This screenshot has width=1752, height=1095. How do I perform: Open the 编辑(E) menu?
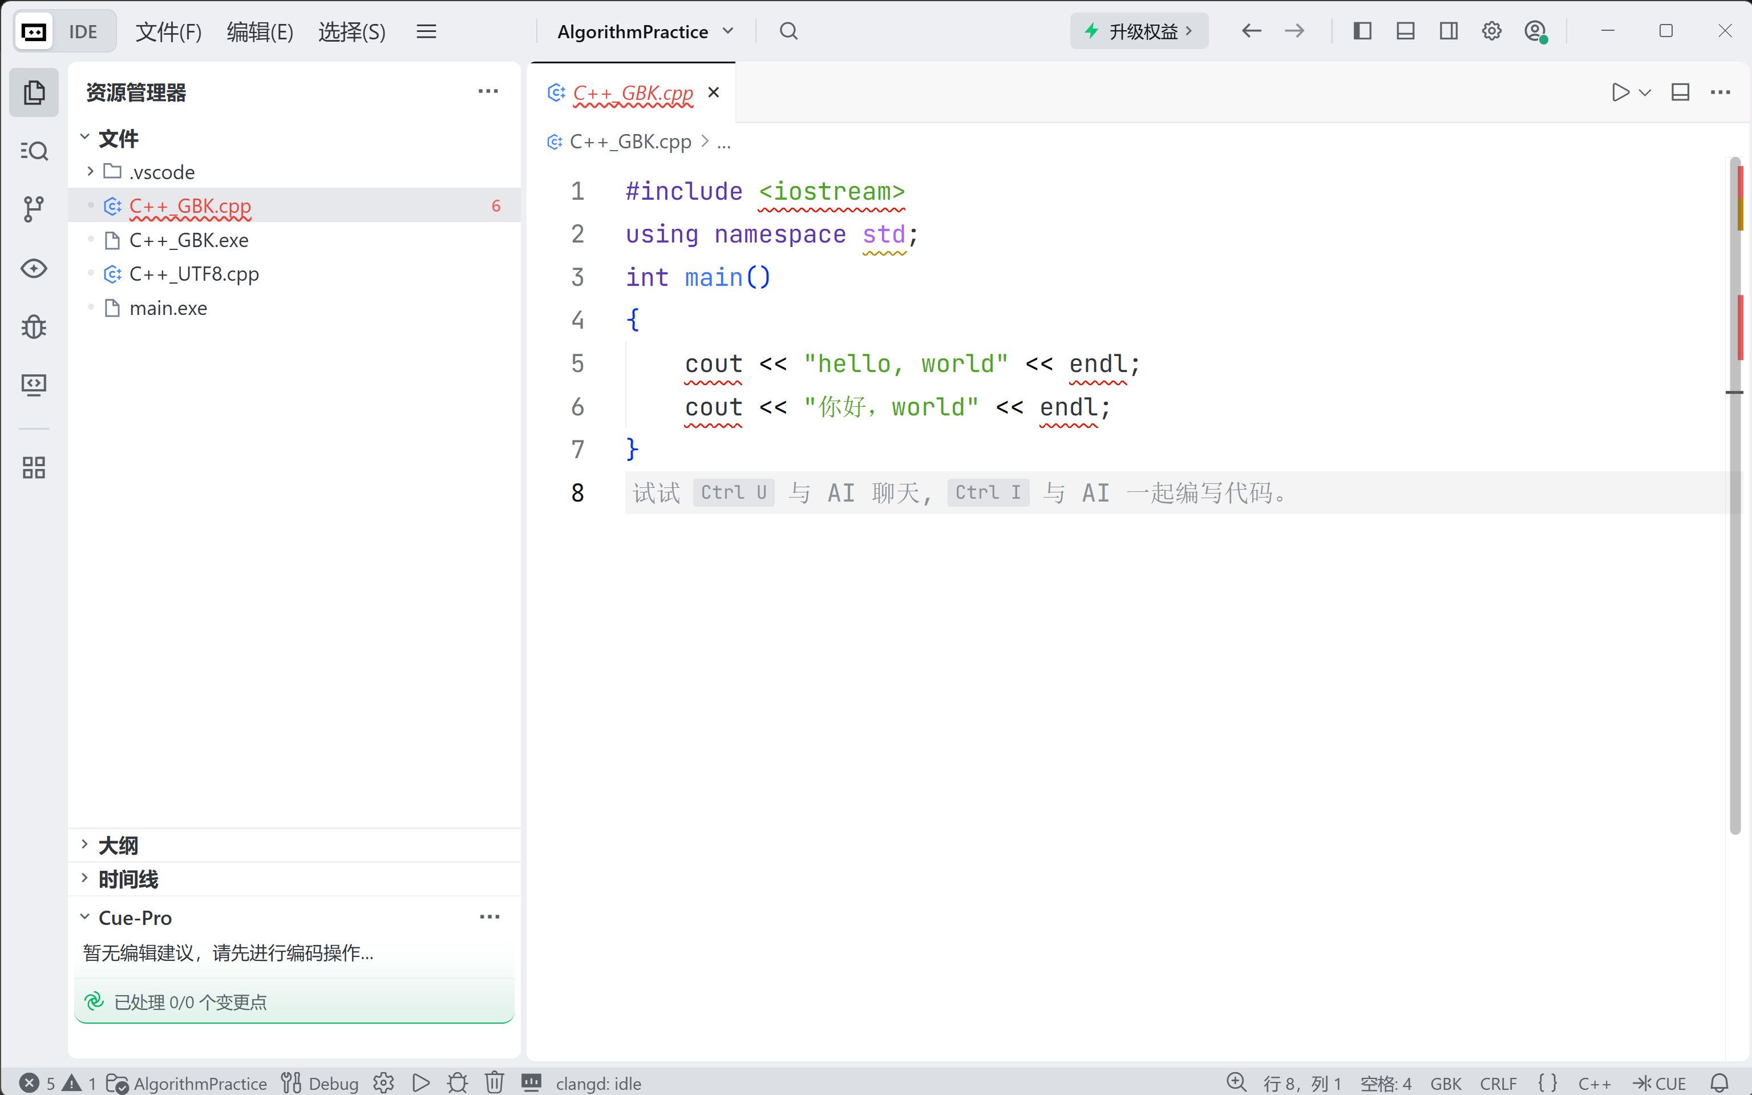(260, 31)
